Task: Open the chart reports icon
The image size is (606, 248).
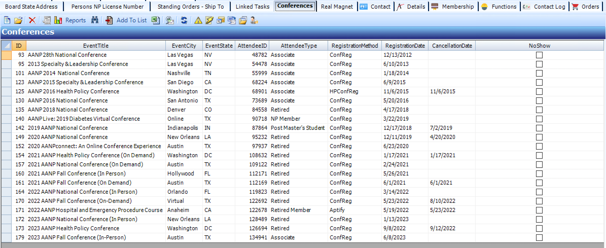Action: [x=58, y=20]
